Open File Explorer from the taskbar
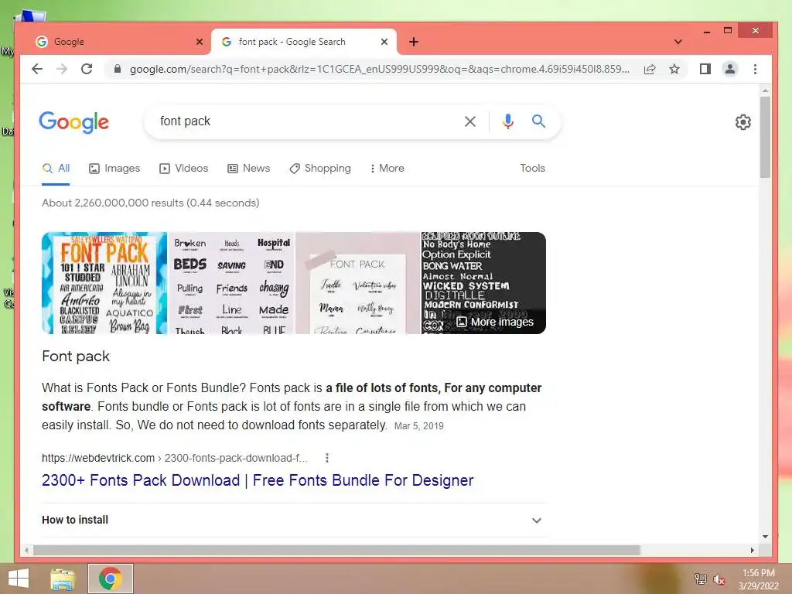792x594 pixels. (x=63, y=579)
